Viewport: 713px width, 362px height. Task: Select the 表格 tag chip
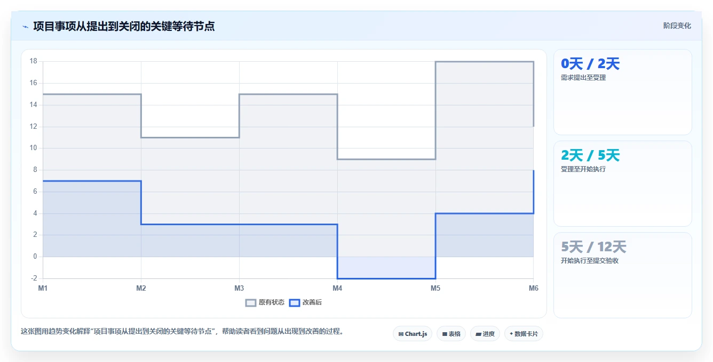tap(451, 334)
